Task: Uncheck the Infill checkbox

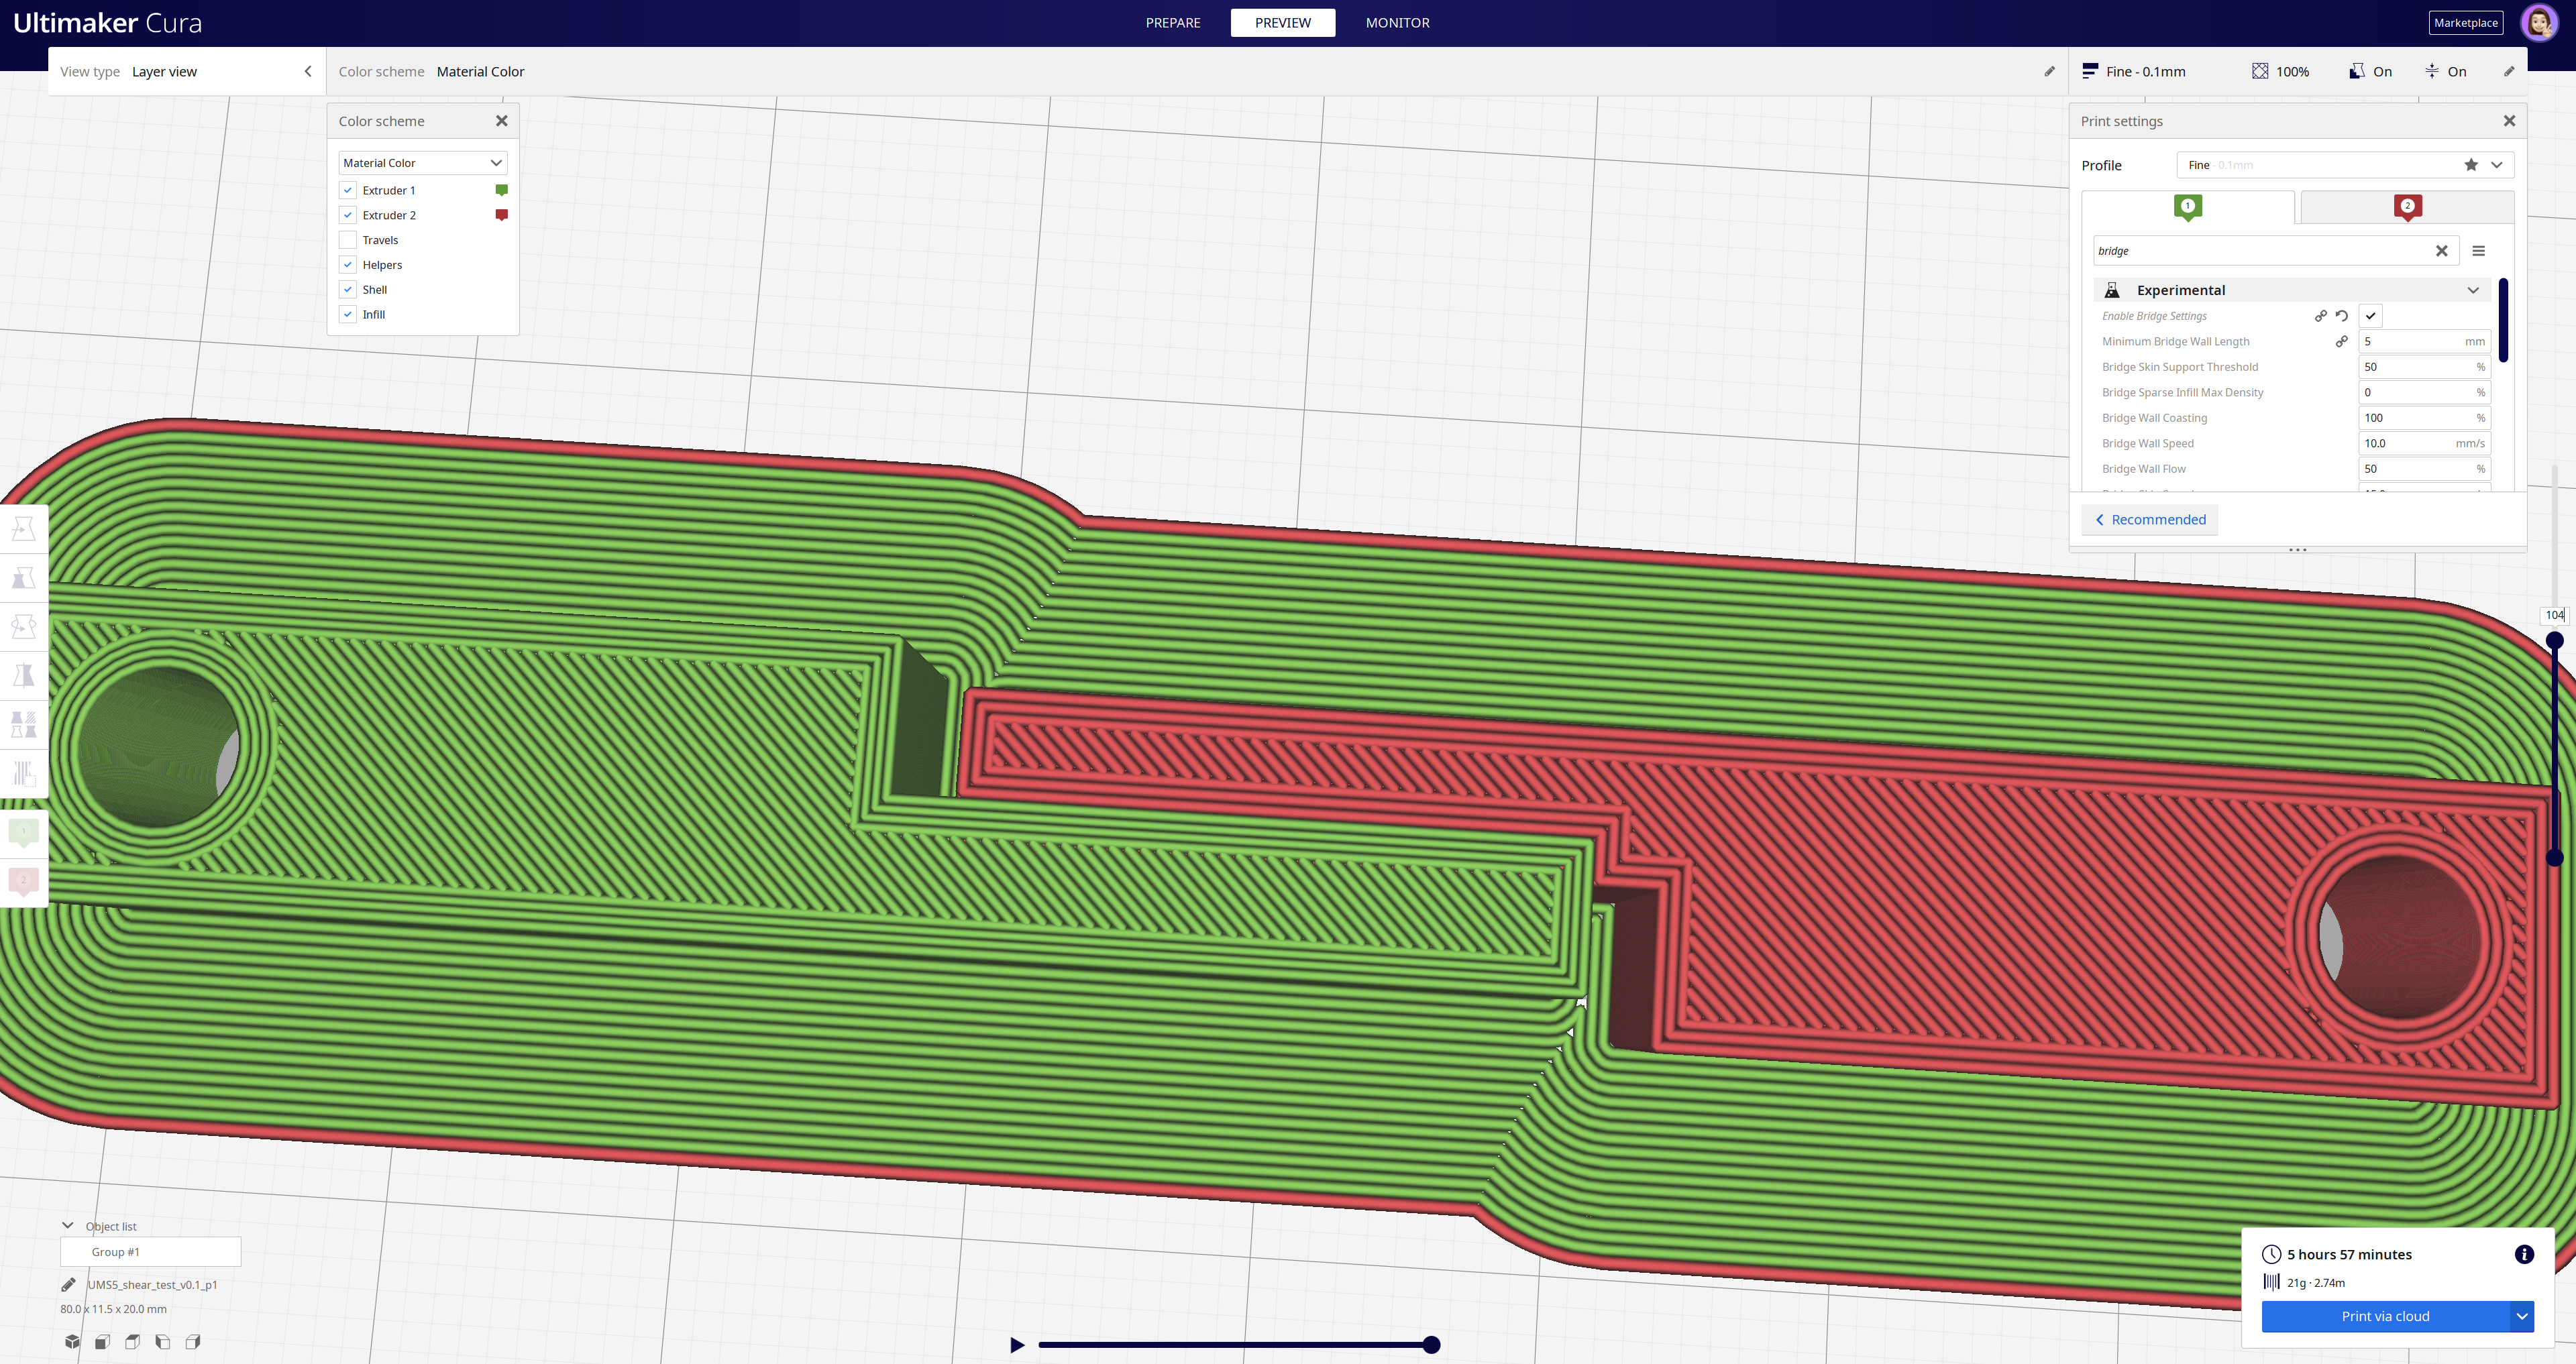Action: coord(348,314)
